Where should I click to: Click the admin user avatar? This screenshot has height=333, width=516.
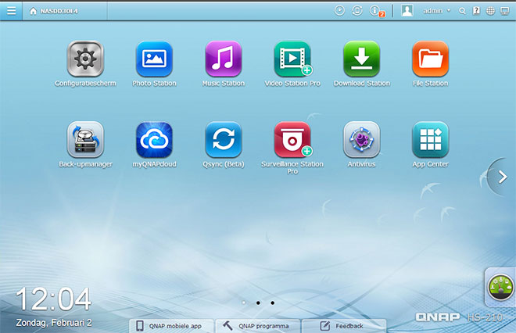pyautogui.click(x=407, y=10)
